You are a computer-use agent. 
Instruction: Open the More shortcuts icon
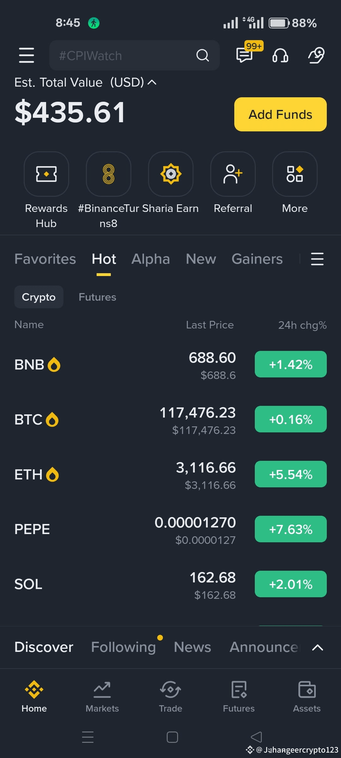coord(295,174)
